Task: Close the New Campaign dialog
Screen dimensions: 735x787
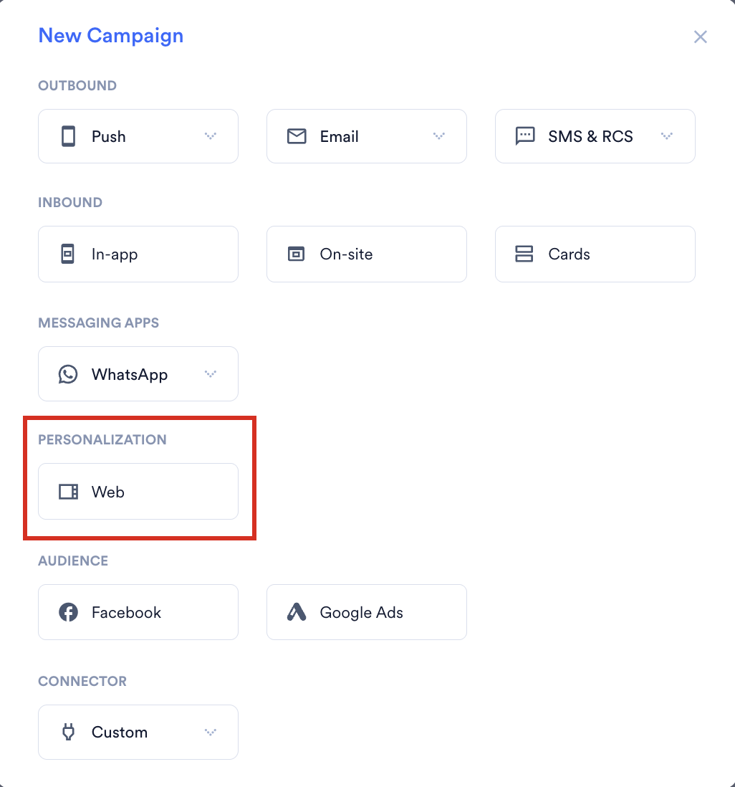Action: point(701,37)
